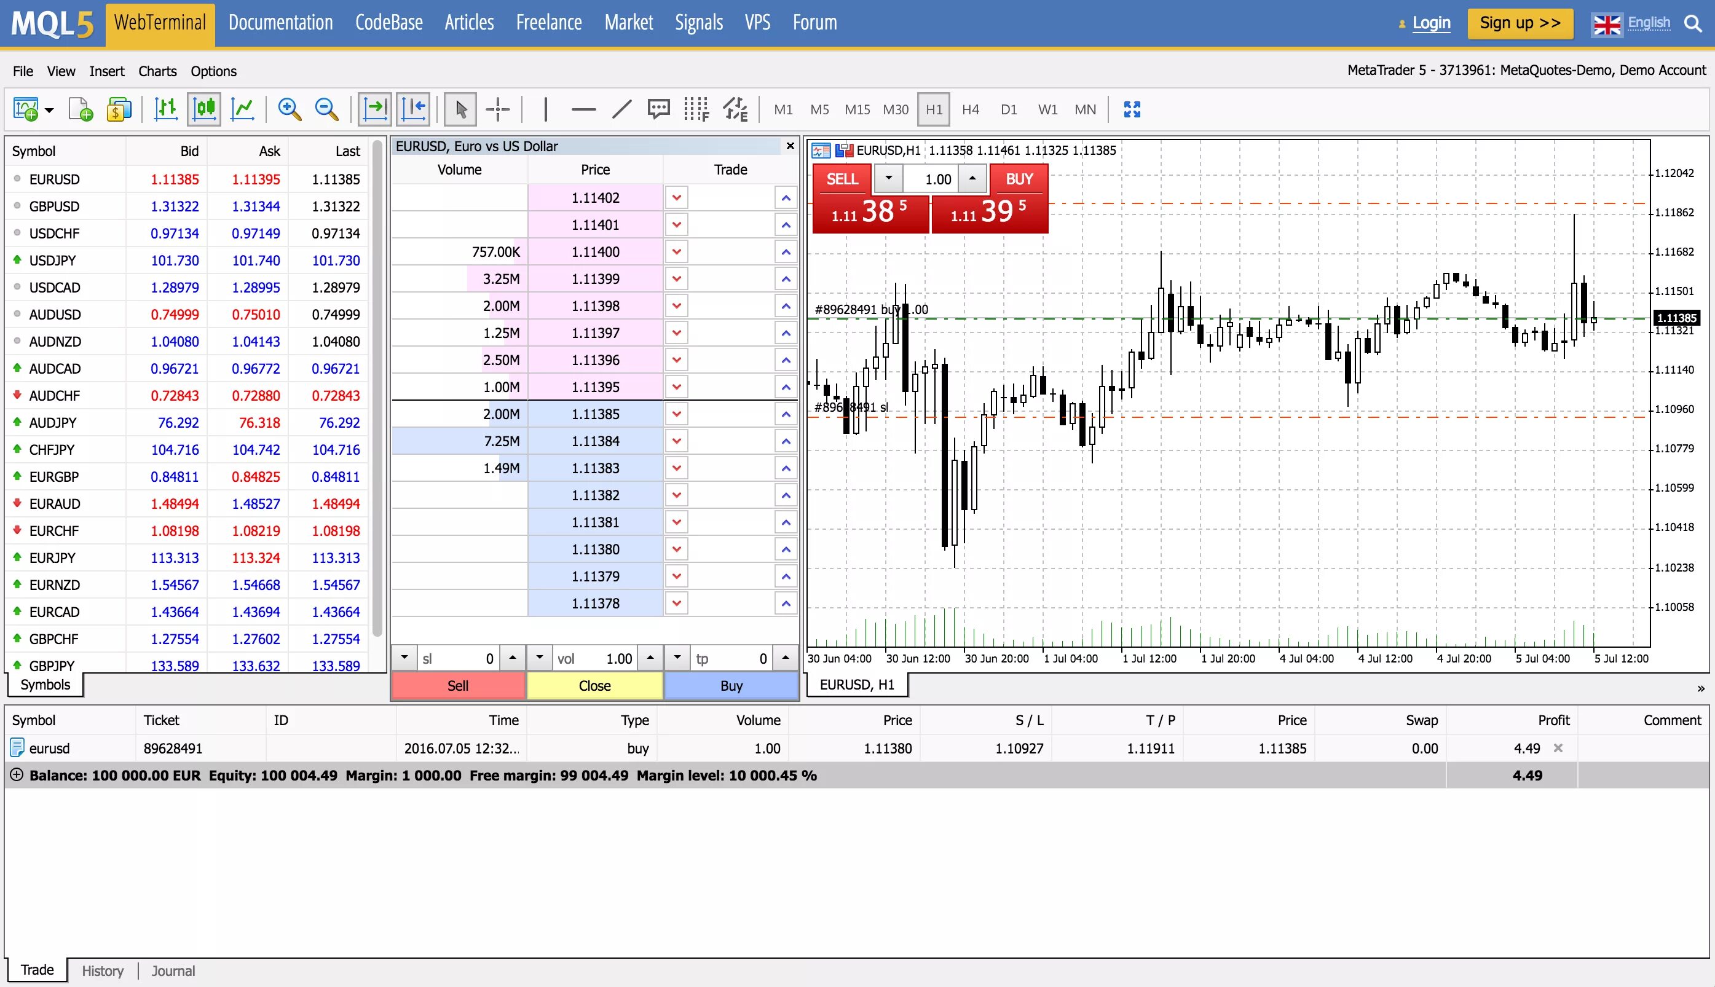Select the vertical line drawing tool

pyautogui.click(x=546, y=109)
